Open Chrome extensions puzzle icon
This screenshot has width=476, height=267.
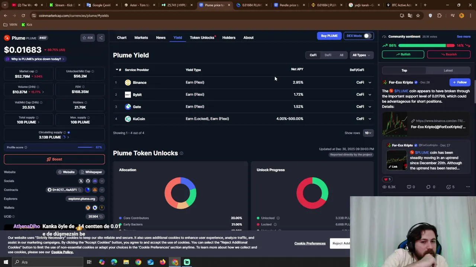click(x=440, y=16)
